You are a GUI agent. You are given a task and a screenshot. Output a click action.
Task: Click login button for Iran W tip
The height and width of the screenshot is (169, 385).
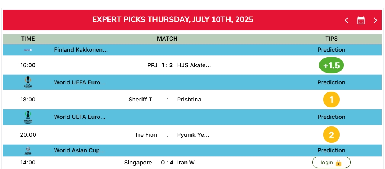tap(331, 163)
